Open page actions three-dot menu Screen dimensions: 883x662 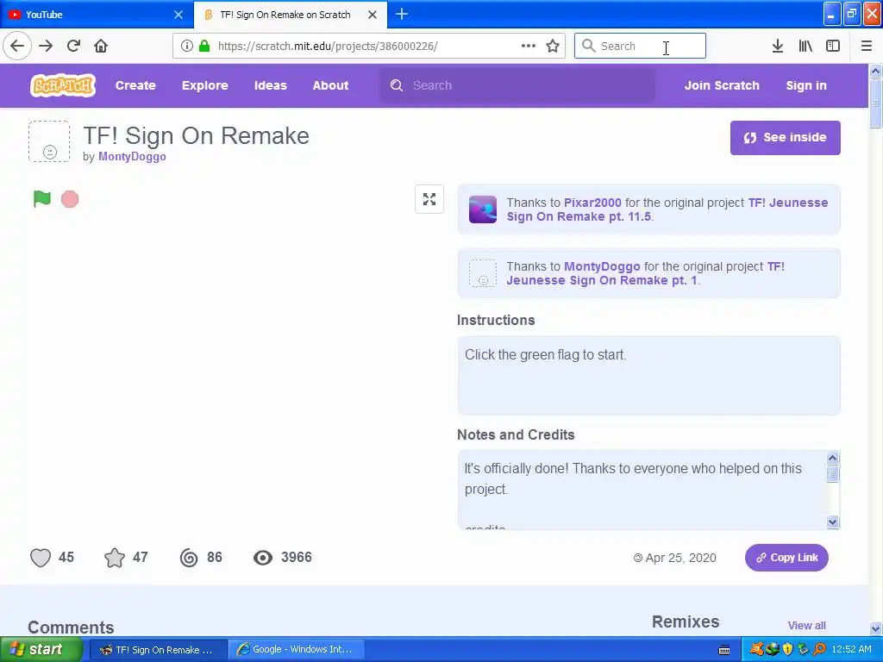[x=529, y=46]
